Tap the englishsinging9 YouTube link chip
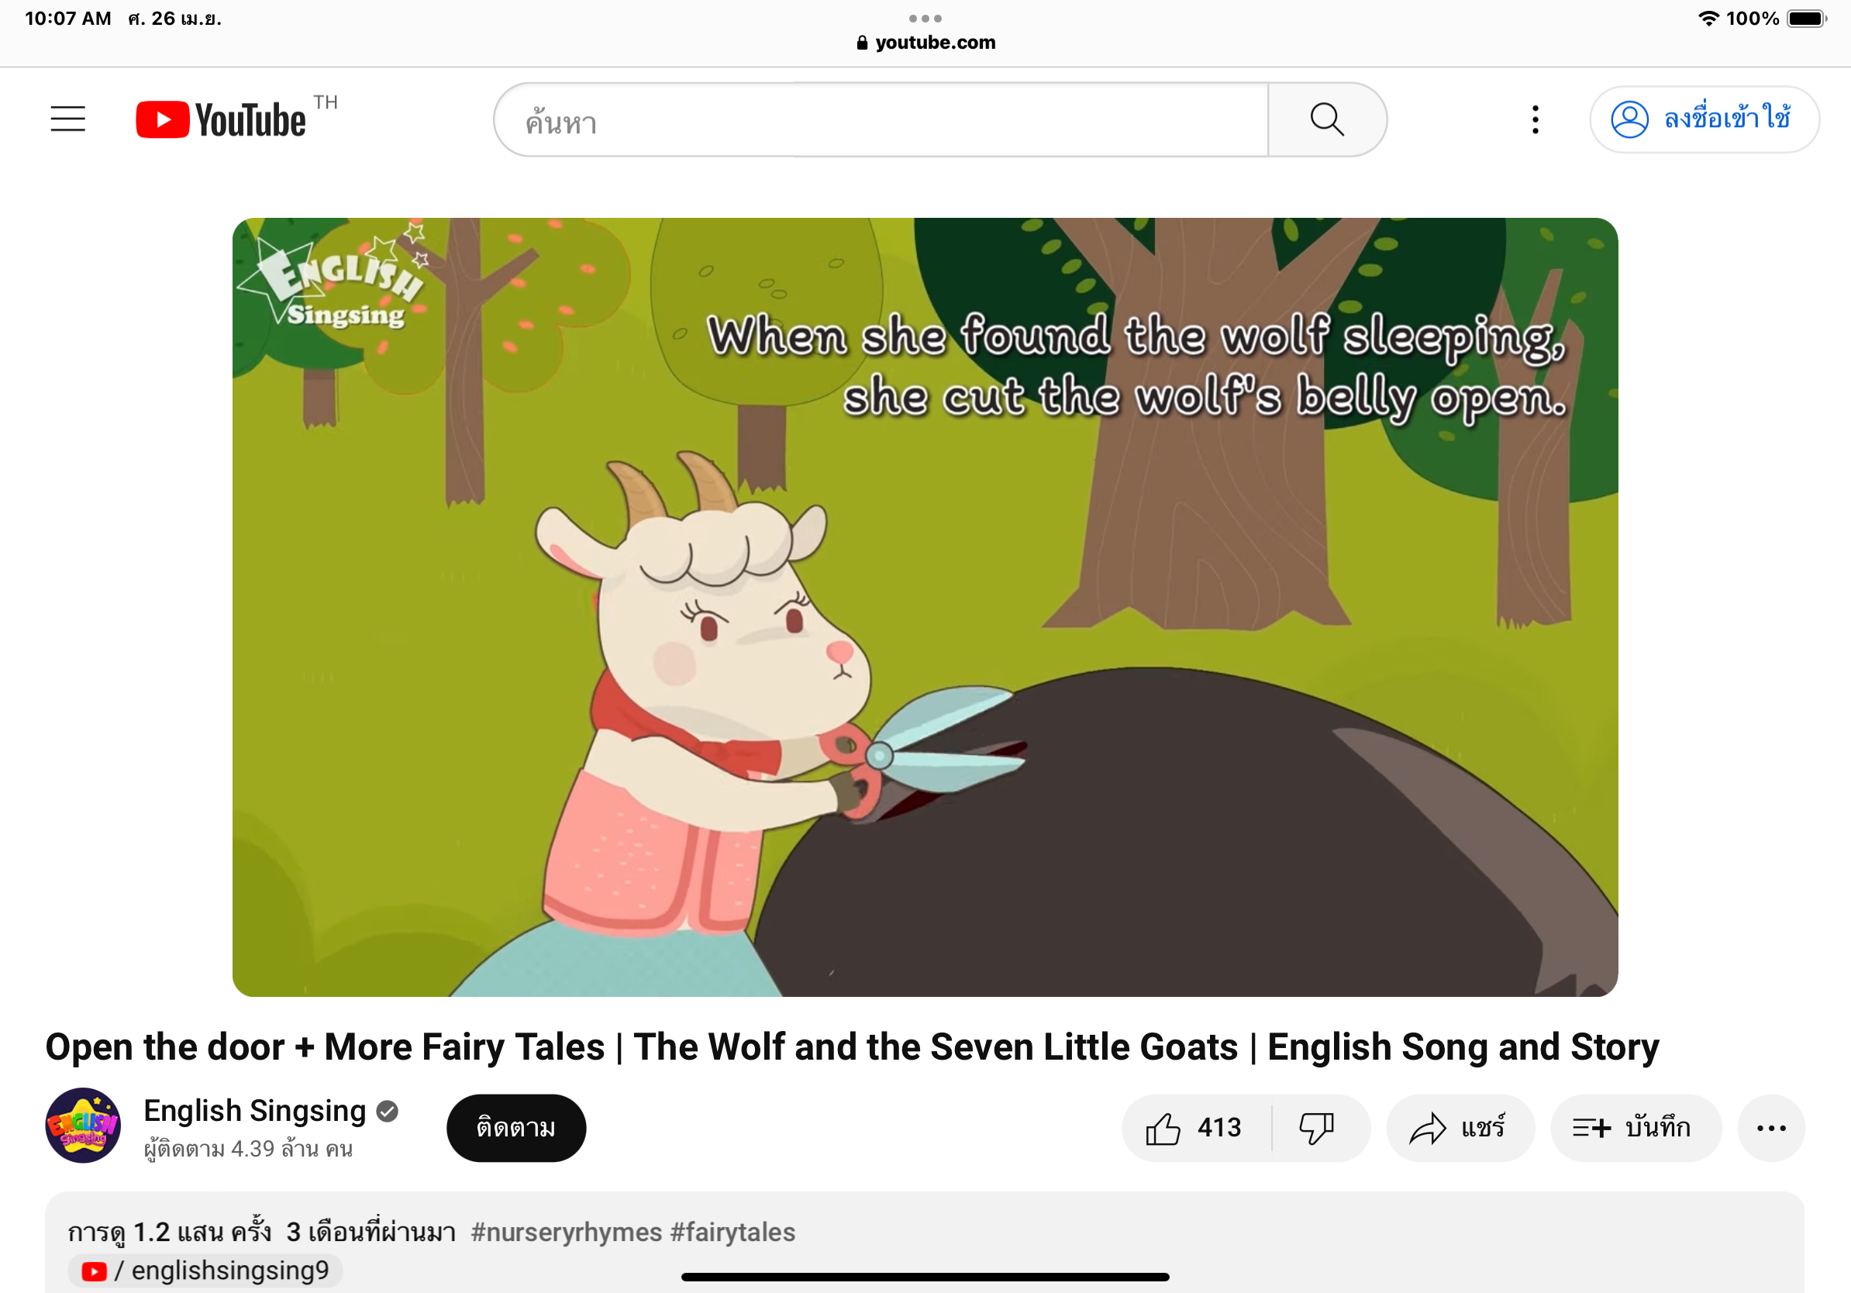 tap(206, 1271)
